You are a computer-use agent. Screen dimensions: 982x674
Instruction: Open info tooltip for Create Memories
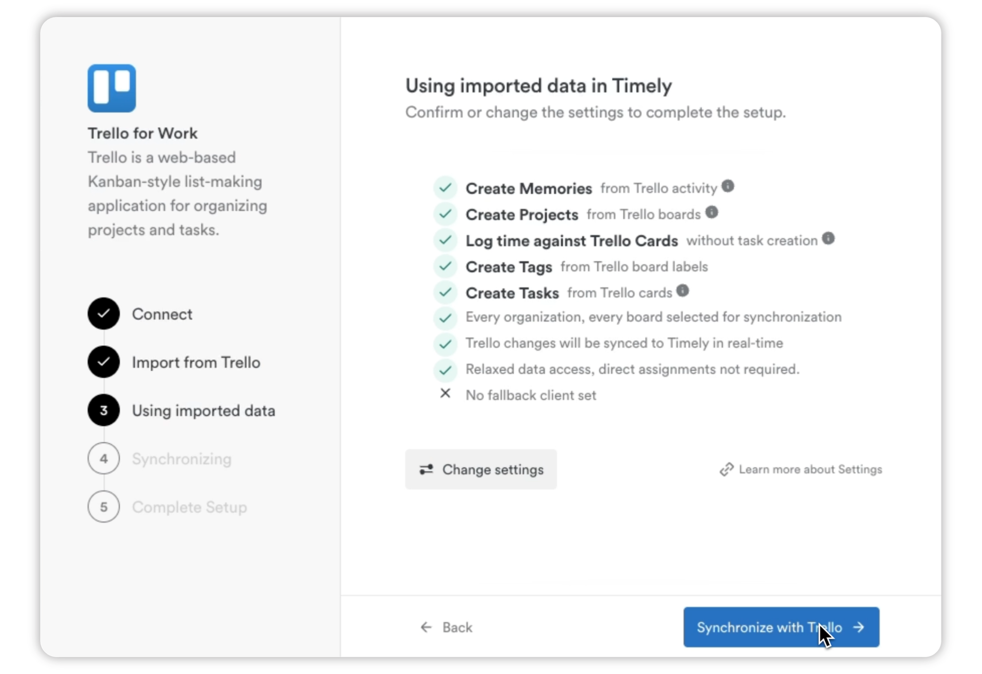728,186
